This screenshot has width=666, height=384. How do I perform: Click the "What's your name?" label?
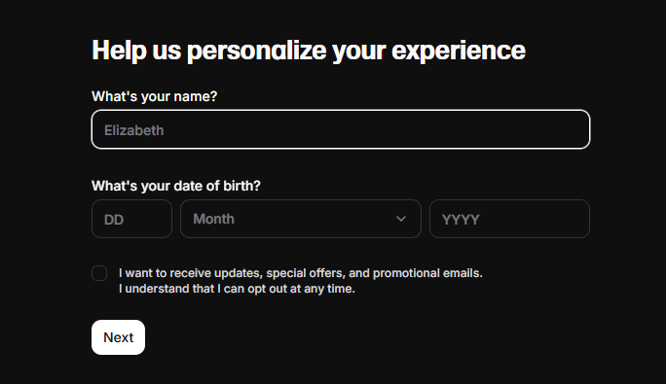[x=154, y=96]
